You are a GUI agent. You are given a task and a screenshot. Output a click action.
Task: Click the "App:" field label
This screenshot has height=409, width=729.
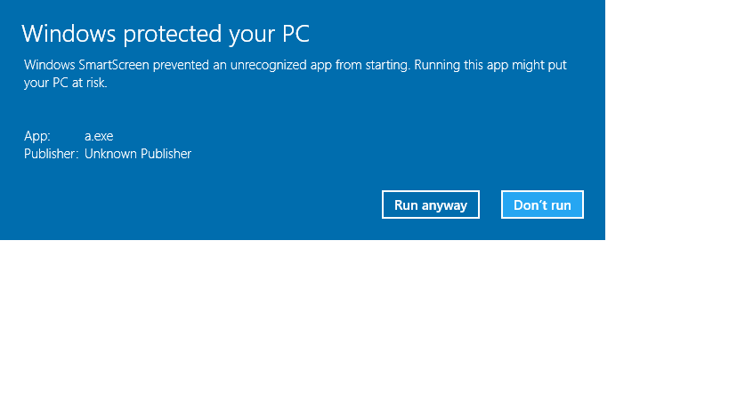coord(36,136)
